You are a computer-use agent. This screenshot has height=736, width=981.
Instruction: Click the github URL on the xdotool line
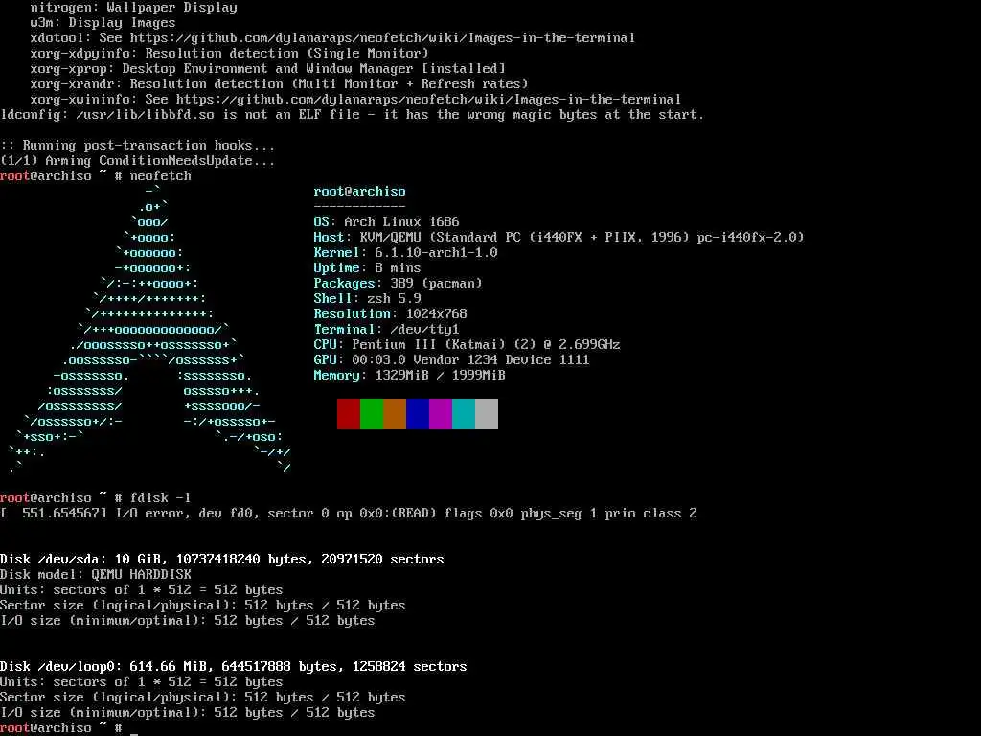pyautogui.click(x=383, y=38)
